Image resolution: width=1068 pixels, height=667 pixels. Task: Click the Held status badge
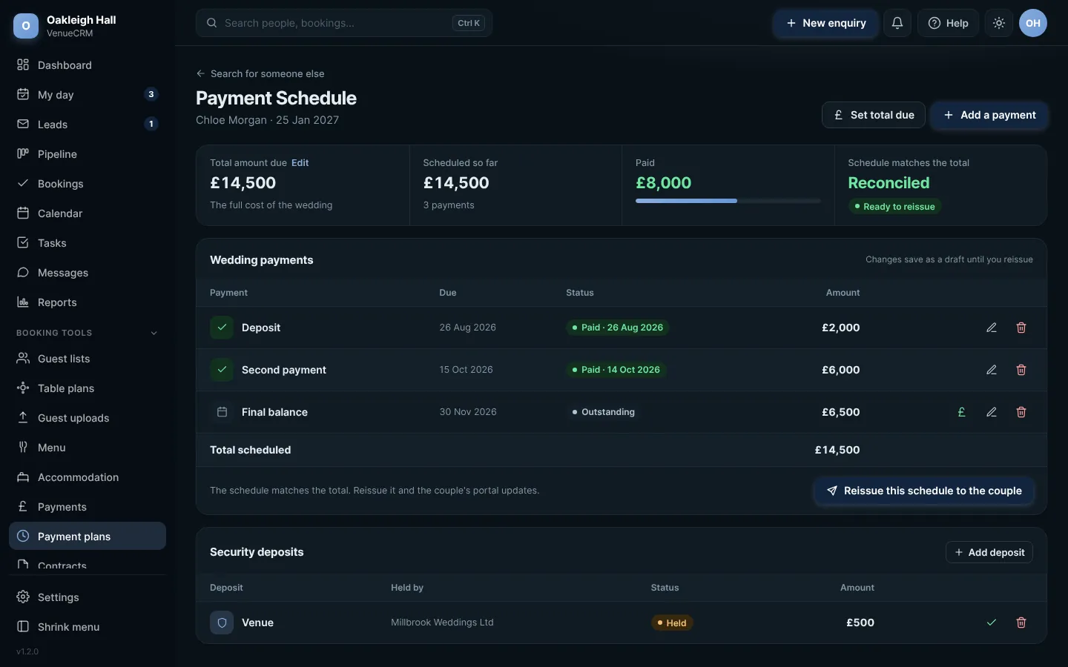coord(672,623)
